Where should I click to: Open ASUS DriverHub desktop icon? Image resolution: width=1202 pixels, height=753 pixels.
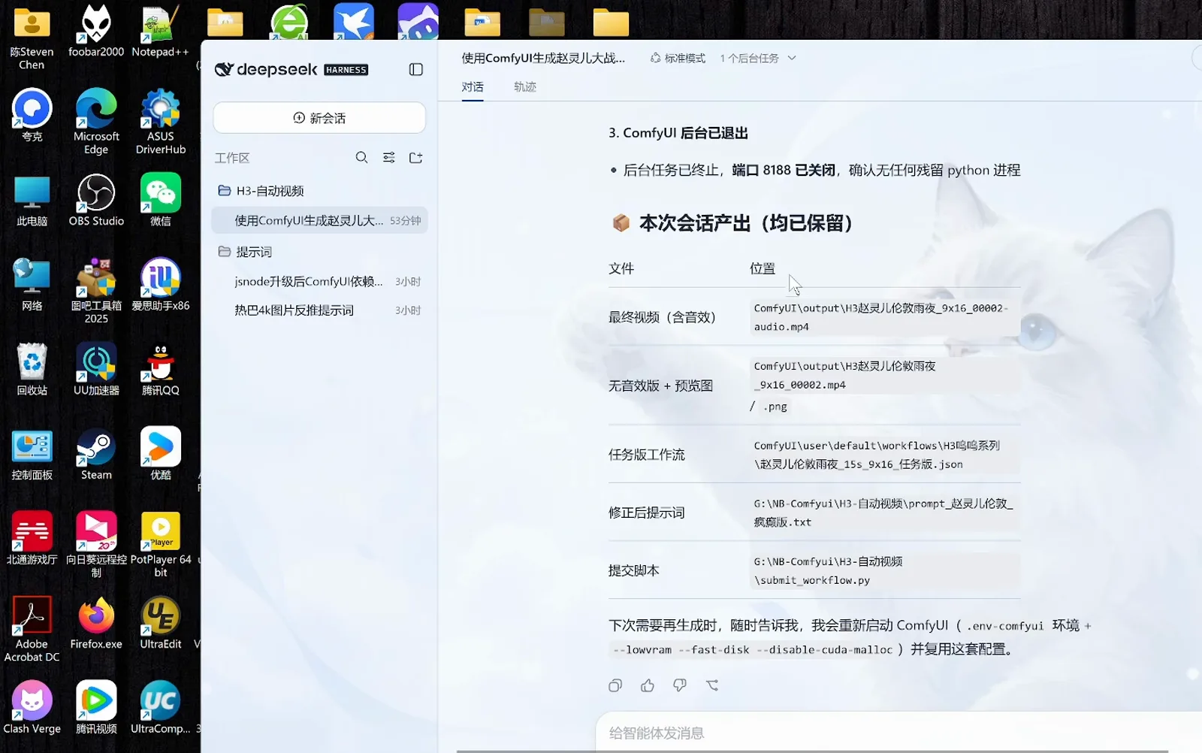(x=160, y=121)
